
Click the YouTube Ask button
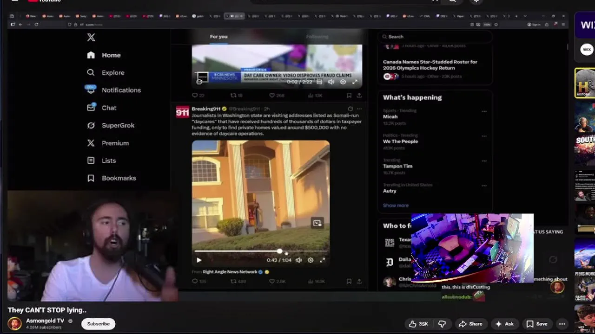pyautogui.click(x=504, y=324)
